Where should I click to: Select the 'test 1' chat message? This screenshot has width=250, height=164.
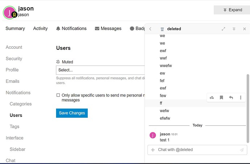click(x=164, y=140)
